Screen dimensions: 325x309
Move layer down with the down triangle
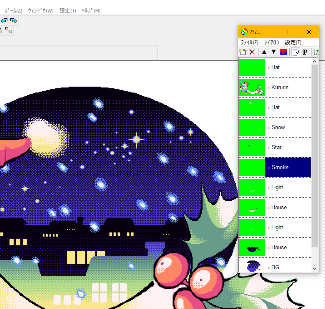tap(274, 52)
